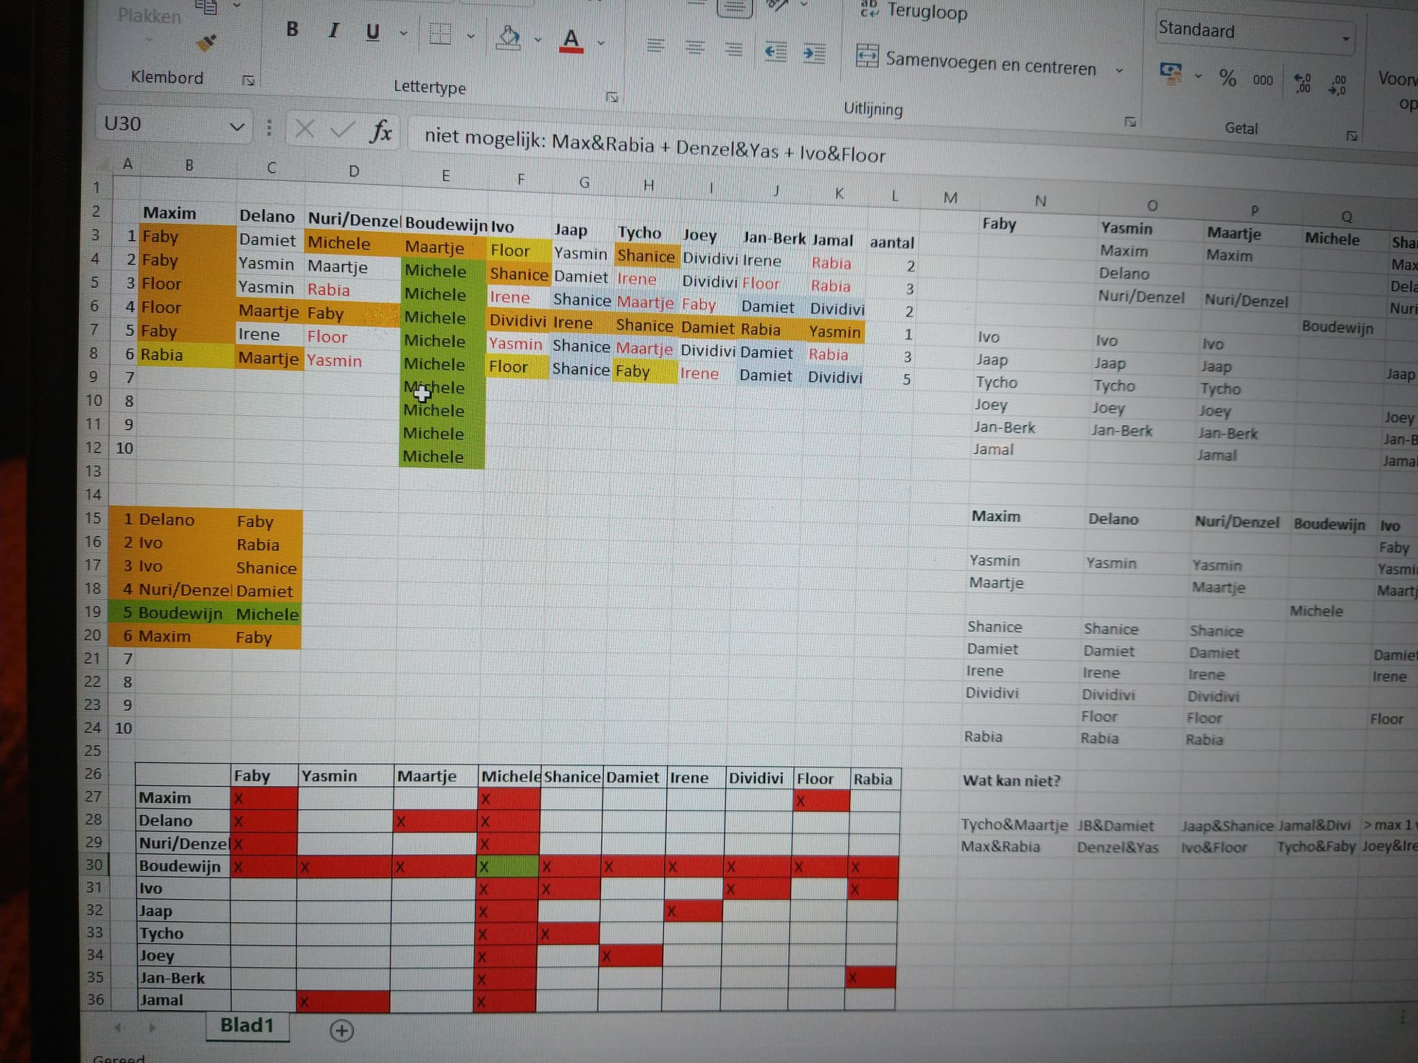Select column header N
The image size is (1418, 1063).
click(1041, 201)
